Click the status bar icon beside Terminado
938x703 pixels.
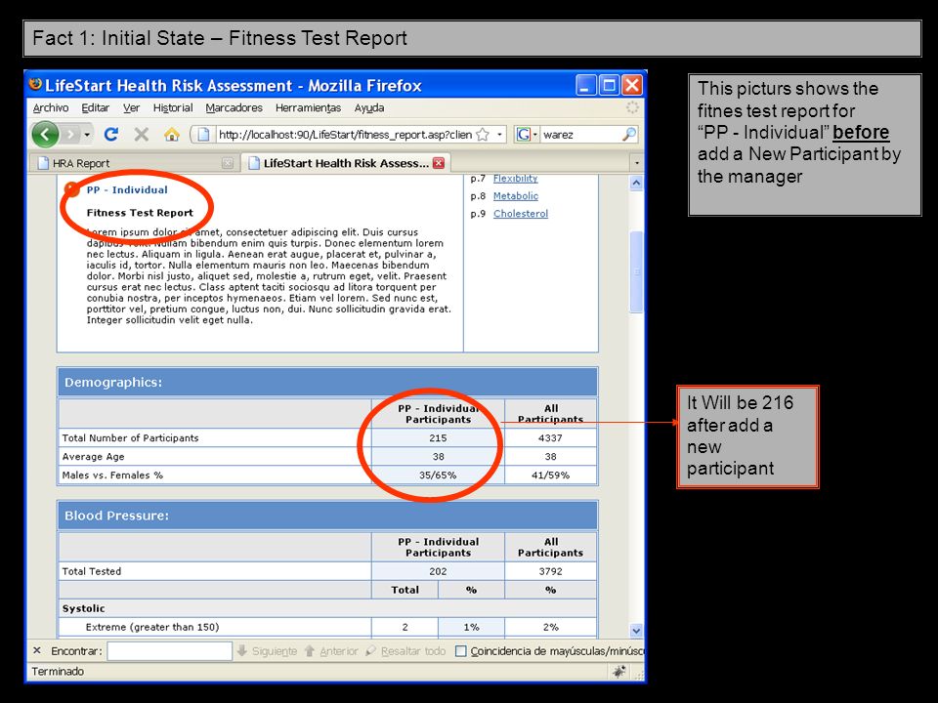click(619, 672)
